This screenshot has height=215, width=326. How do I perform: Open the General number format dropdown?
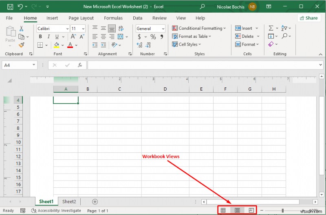click(163, 28)
